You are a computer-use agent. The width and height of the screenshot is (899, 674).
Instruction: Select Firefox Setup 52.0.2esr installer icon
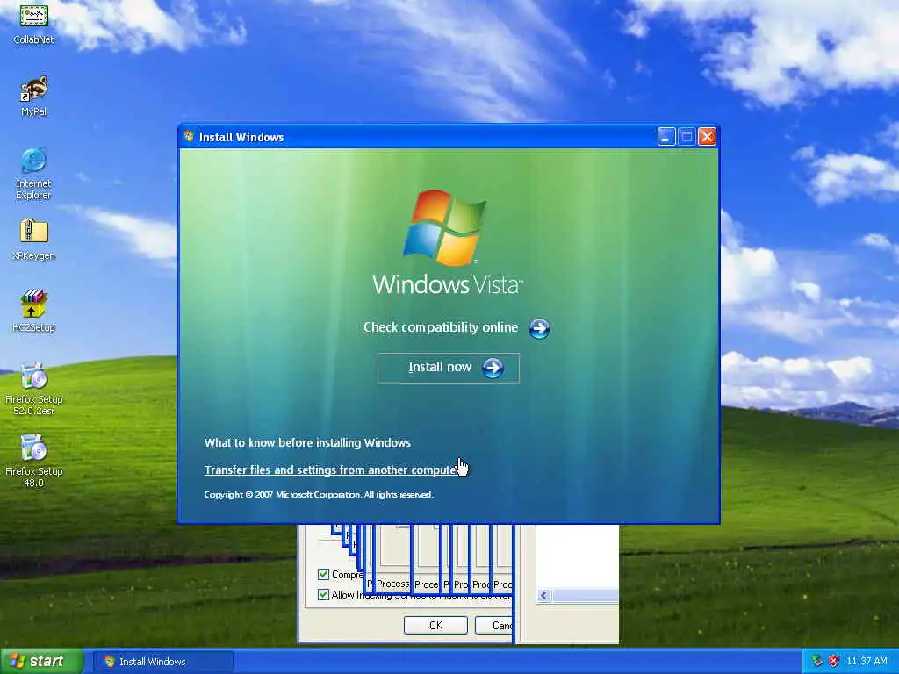click(34, 389)
